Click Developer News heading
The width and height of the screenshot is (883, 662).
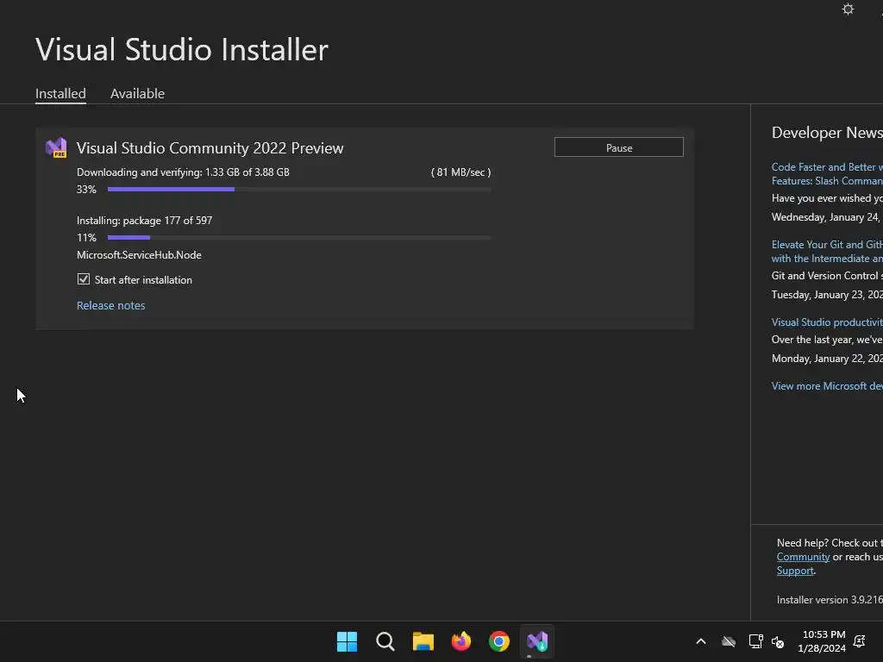(x=827, y=132)
